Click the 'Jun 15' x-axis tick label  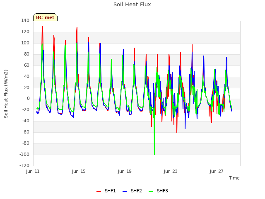tap(79, 171)
